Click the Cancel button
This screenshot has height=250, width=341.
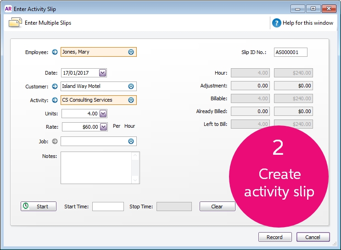coord(313,237)
